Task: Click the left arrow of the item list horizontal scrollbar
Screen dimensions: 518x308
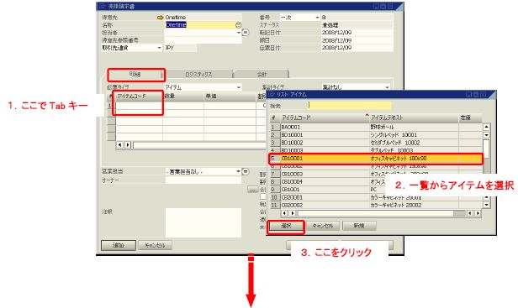Action: [284, 213]
